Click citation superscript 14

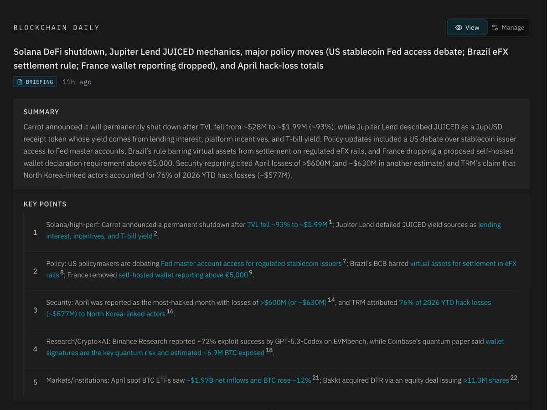tap(331, 299)
